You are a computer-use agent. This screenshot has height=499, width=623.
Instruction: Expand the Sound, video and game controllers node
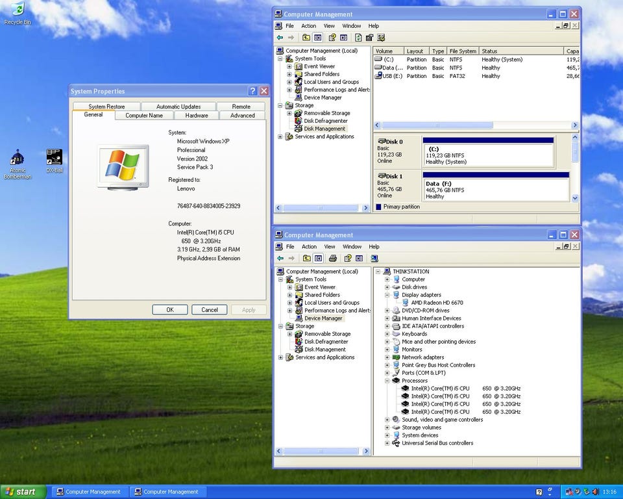coord(387,420)
